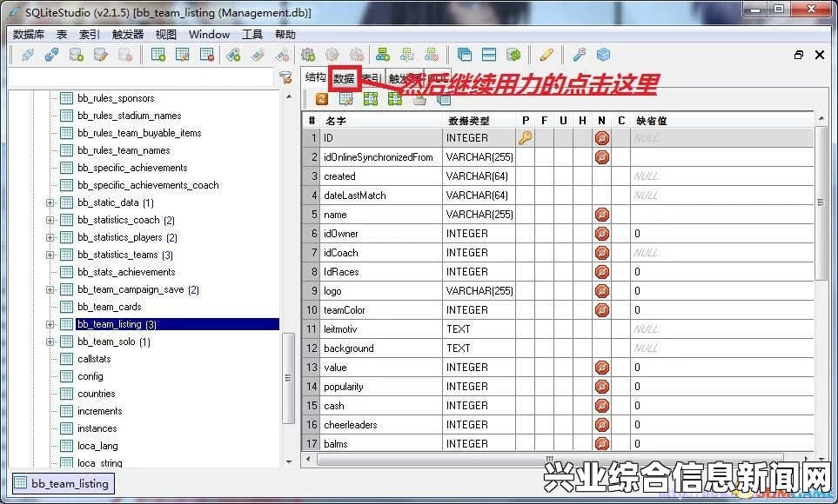The width and height of the screenshot is (838, 504).
Task: Select the bb_rules_sponsors table in tree
Action: click(x=116, y=98)
